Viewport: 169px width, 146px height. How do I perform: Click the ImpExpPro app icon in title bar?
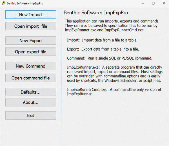[x=4, y=3]
